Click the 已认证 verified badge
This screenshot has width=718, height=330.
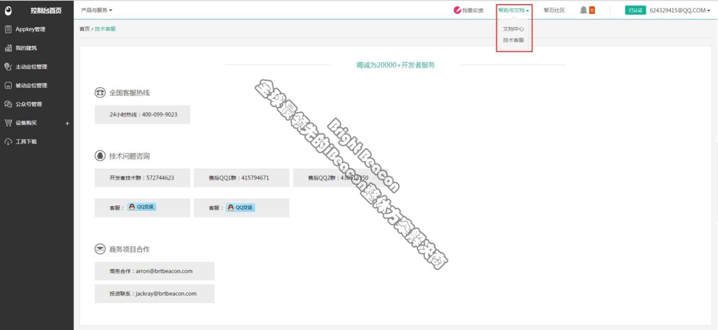635,10
